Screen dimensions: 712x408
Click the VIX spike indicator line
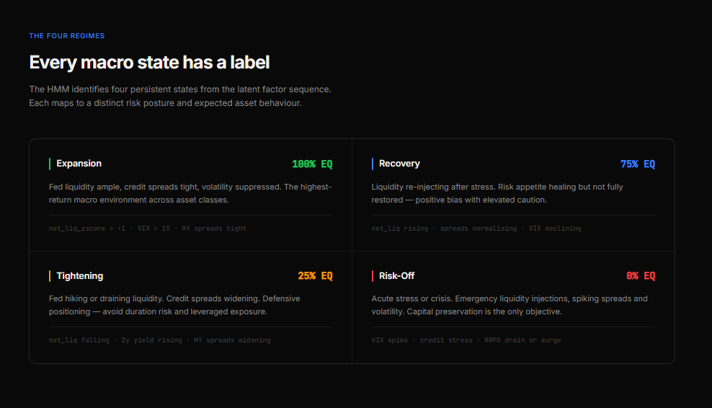pos(466,340)
